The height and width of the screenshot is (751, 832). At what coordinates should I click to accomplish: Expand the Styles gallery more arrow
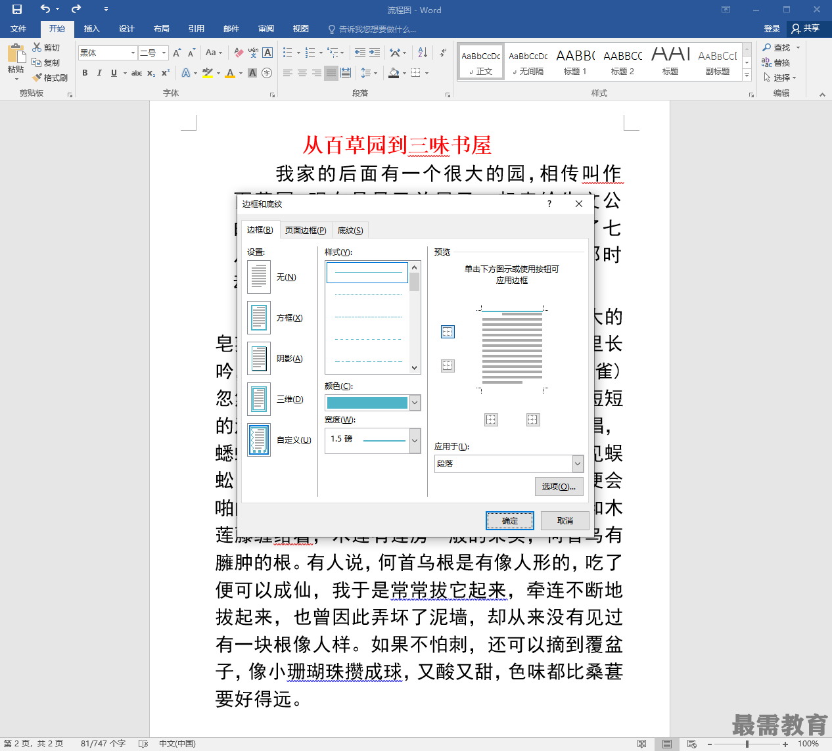[747, 76]
